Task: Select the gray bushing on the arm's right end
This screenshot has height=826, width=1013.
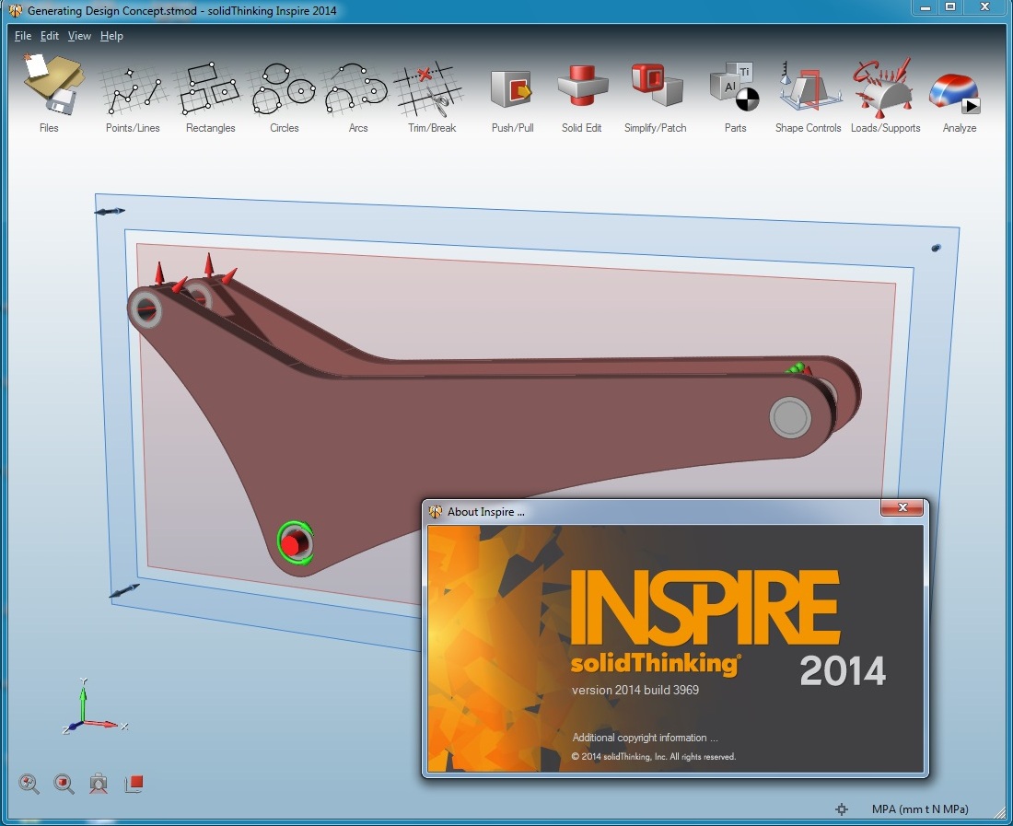Action: point(790,417)
